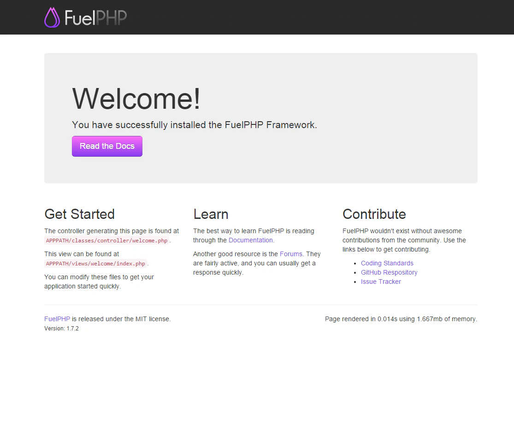
Task: Click the 'Version: 1.7.2' footer text
Action: point(61,328)
